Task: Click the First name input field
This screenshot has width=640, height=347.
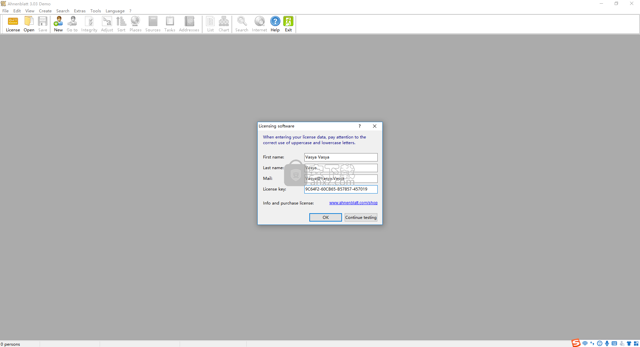Action: [341, 157]
